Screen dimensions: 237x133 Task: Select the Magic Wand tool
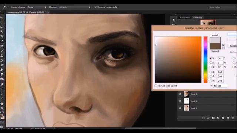tap(2, 32)
